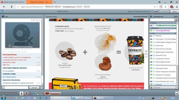Screen dimensions: 179x100
Task: Select user Valentina in the guests list
Action: coord(163,36)
